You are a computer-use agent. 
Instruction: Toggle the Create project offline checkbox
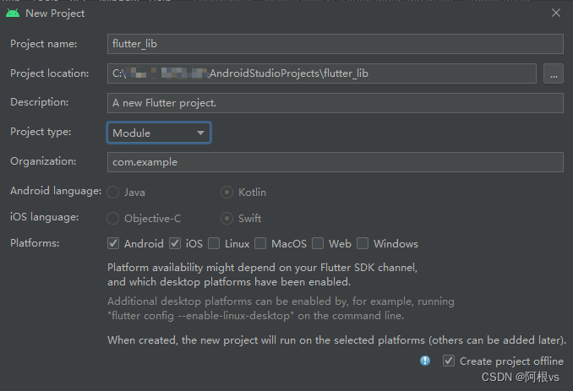pyautogui.click(x=449, y=361)
